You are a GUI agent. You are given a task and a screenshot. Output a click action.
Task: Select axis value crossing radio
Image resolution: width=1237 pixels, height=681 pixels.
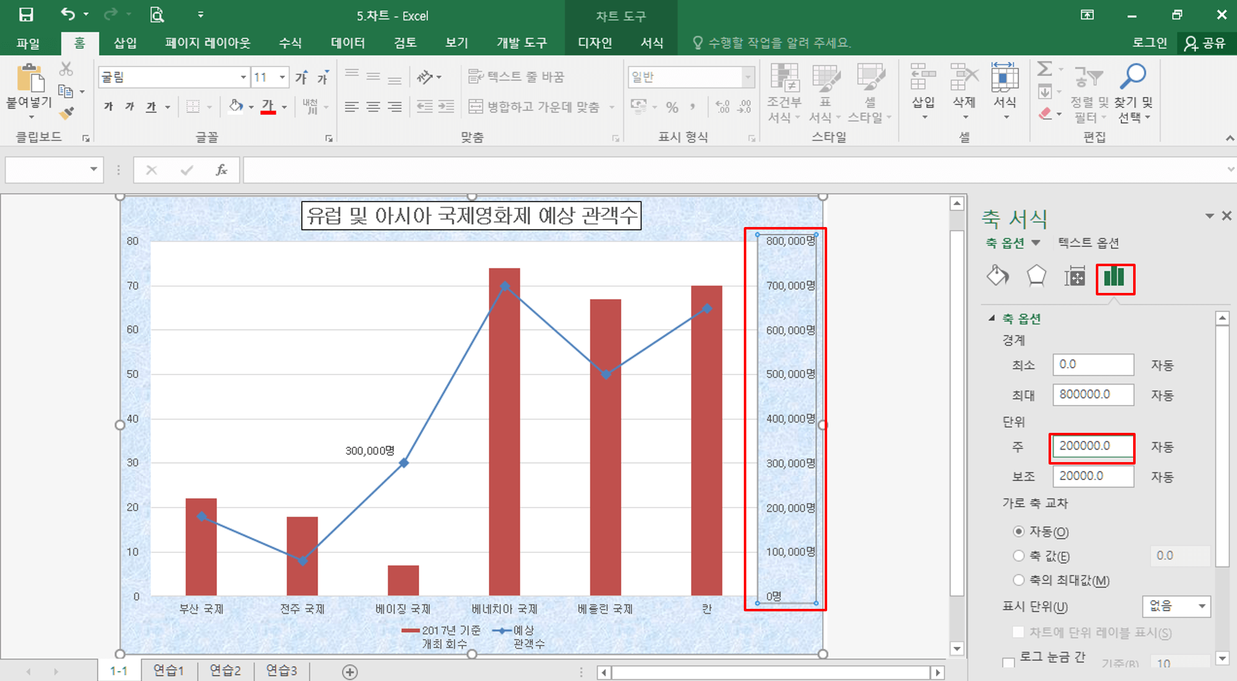[x=1018, y=555]
